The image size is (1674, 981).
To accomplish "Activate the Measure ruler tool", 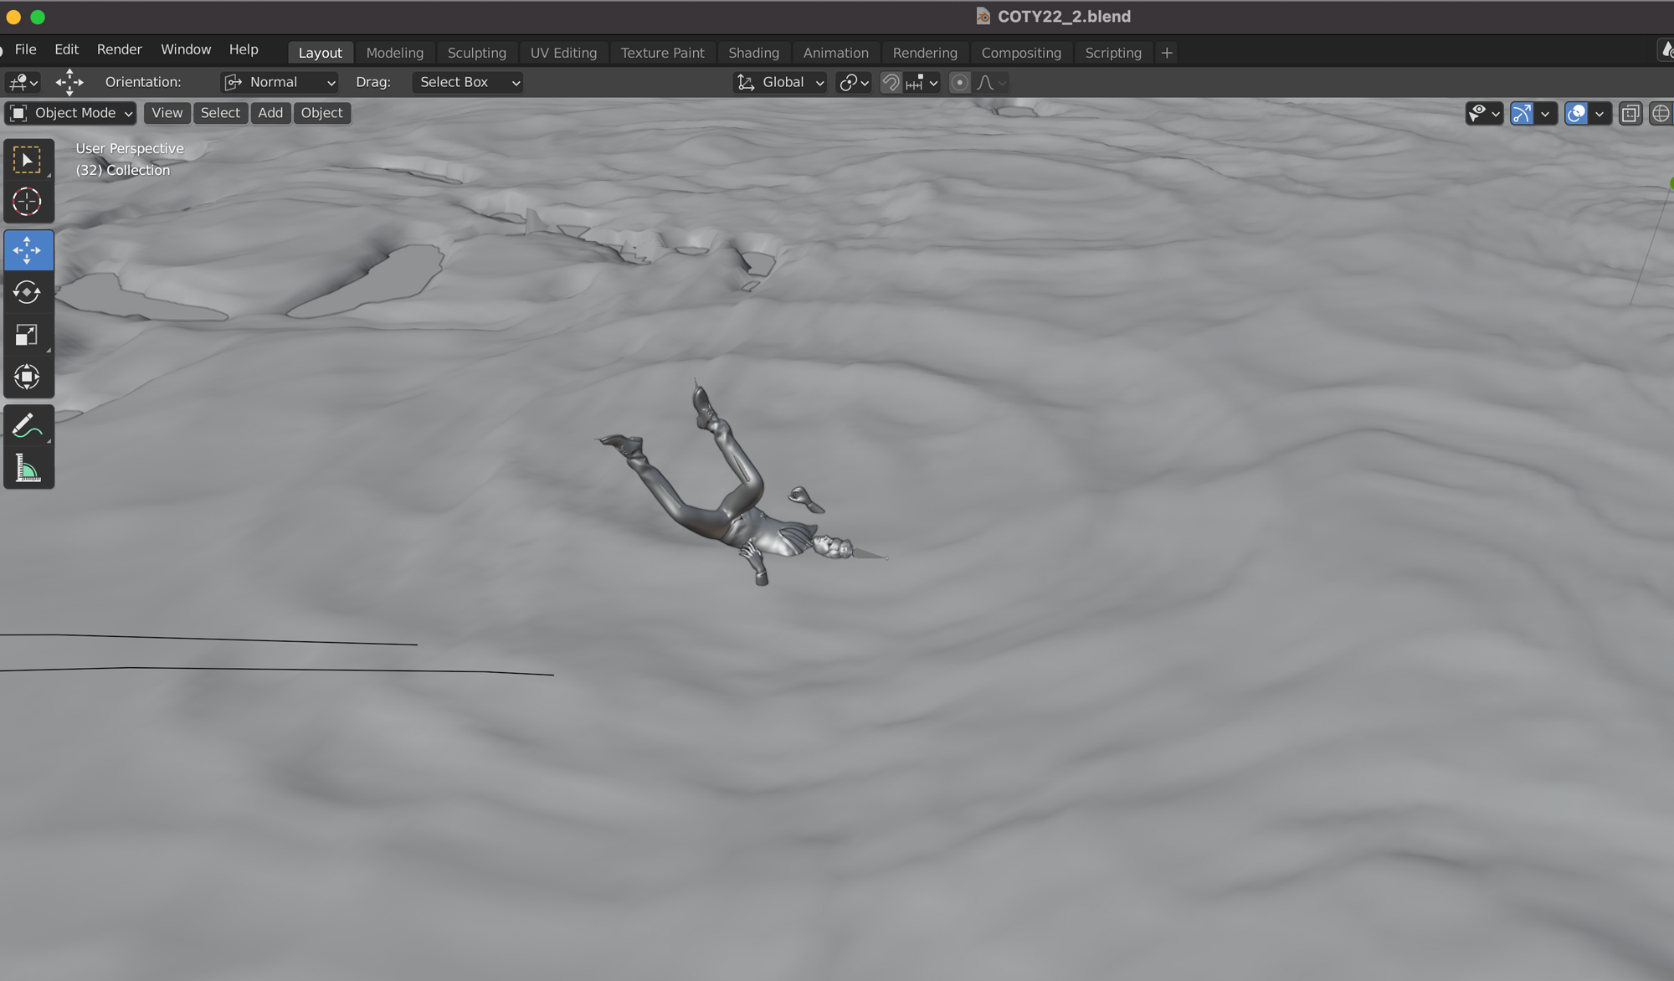I will pos(27,469).
